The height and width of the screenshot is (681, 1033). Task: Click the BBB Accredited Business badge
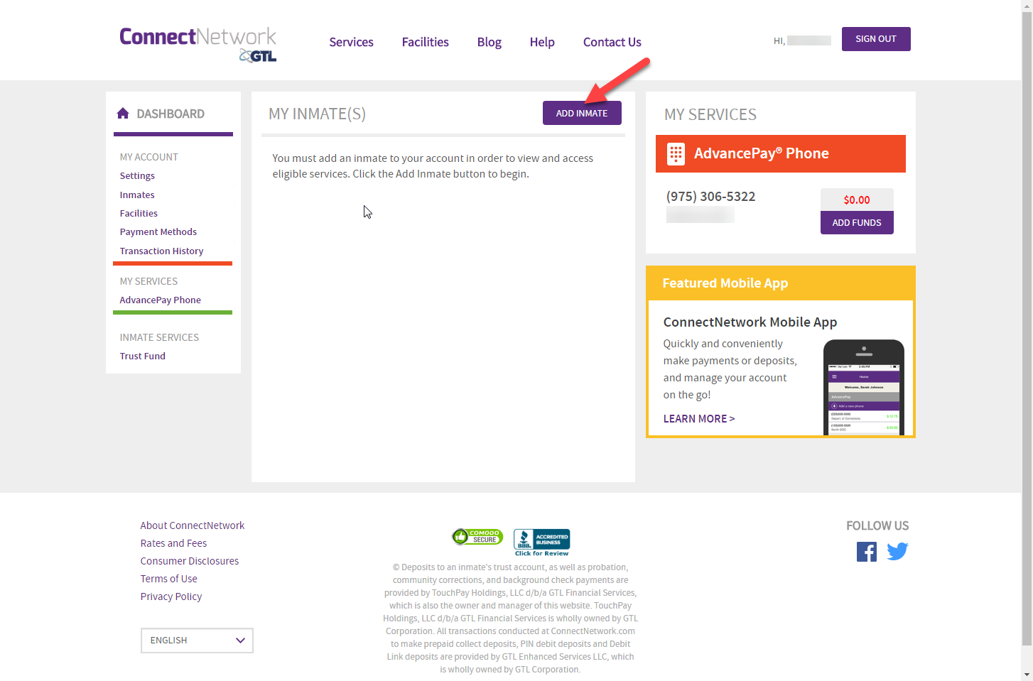542,539
